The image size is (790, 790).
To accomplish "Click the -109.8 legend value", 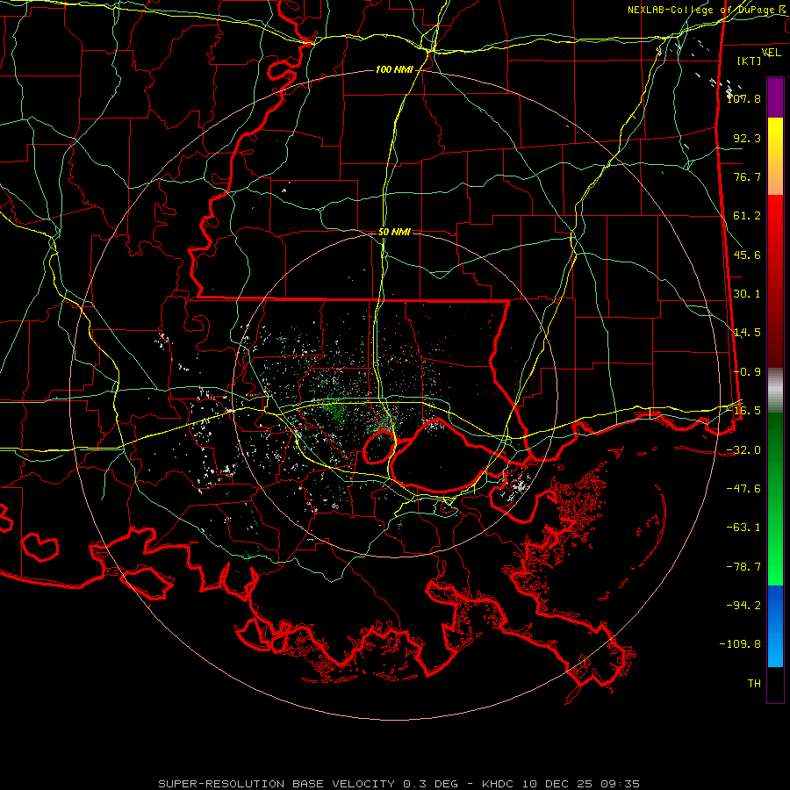I will pos(740,644).
